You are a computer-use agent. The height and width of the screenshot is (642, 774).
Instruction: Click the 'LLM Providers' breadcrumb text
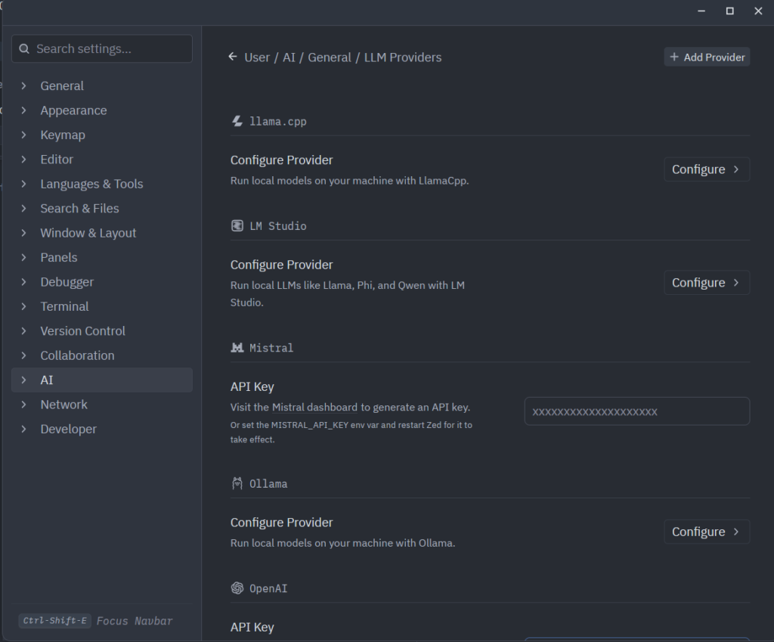(x=403, y=57)
